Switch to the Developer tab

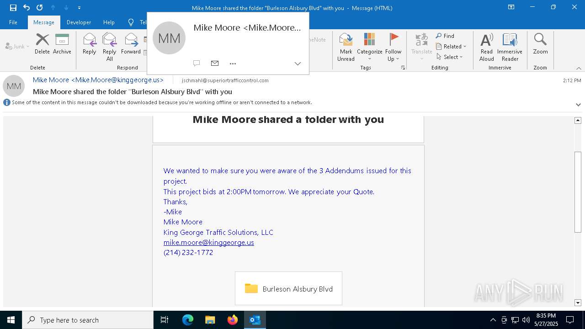tap(79, 22)
